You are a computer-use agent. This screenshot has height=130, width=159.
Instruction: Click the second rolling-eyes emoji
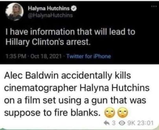[x=123, y=113]
